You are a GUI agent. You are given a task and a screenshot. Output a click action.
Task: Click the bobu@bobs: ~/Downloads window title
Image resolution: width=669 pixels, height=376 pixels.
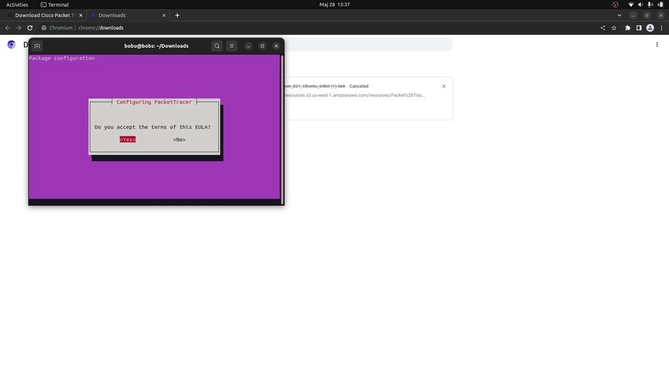tap(156, 46)
